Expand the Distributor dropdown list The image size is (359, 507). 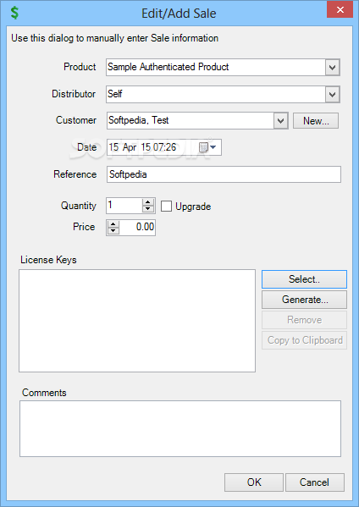click(332, 95)
